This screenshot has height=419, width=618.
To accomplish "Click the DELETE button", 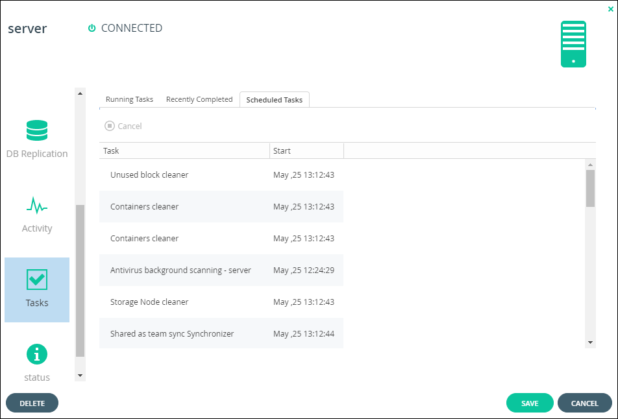I will point(32,403).
